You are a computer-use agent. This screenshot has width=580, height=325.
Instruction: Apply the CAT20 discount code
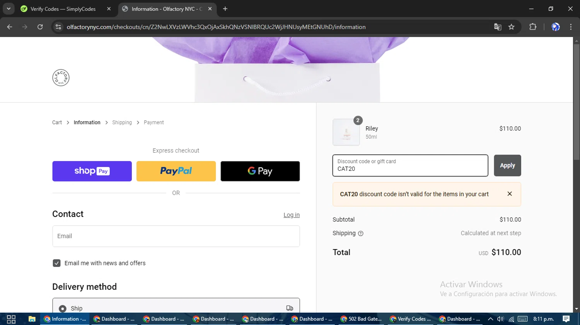coord(507,165)
